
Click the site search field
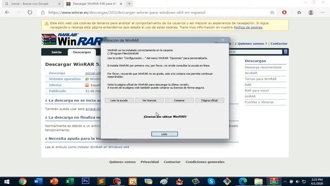[256, 52]
